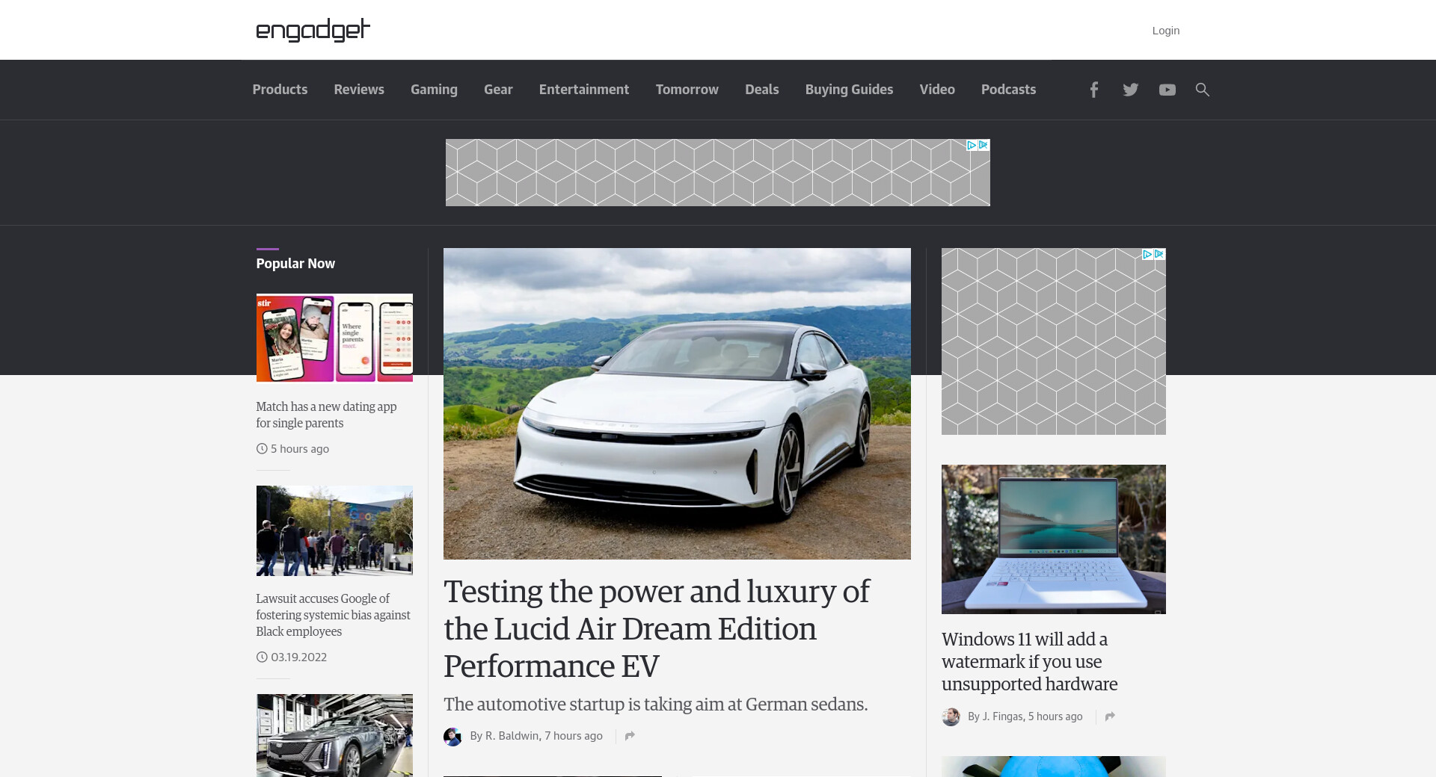Share the Lucid Air article
Image resolution: width=1436 pixels, height=777 pixels.
[630, 736]
